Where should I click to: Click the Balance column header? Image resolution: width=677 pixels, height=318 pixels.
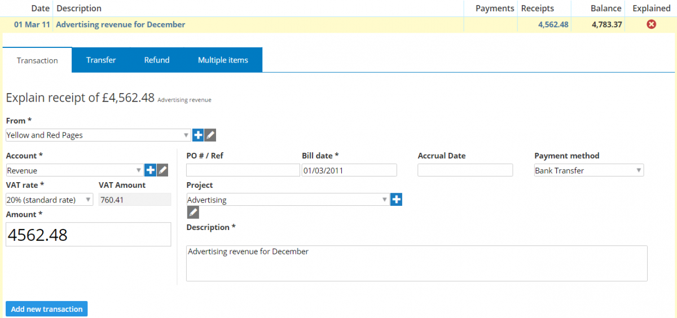pos(606,8)
